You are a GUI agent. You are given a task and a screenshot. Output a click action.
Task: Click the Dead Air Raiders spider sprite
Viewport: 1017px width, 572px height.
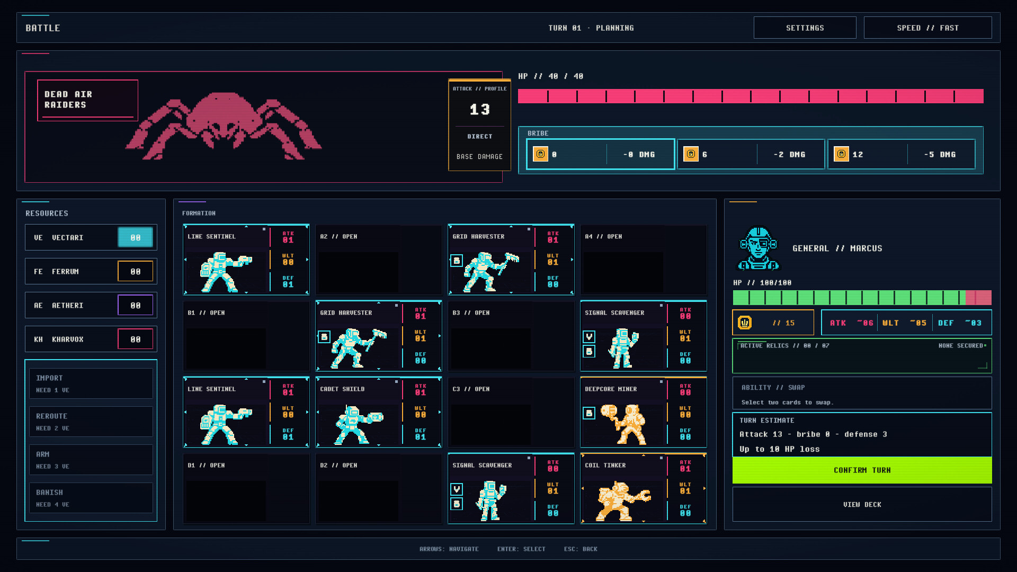(x=223, y=126)
